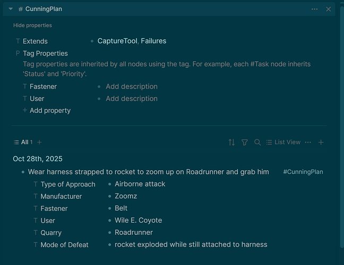The width and height of the screenshot is (344, 265).
Task: Collapse the CunningPlan tag panel triangle
Action: click(x=11, y=9)
